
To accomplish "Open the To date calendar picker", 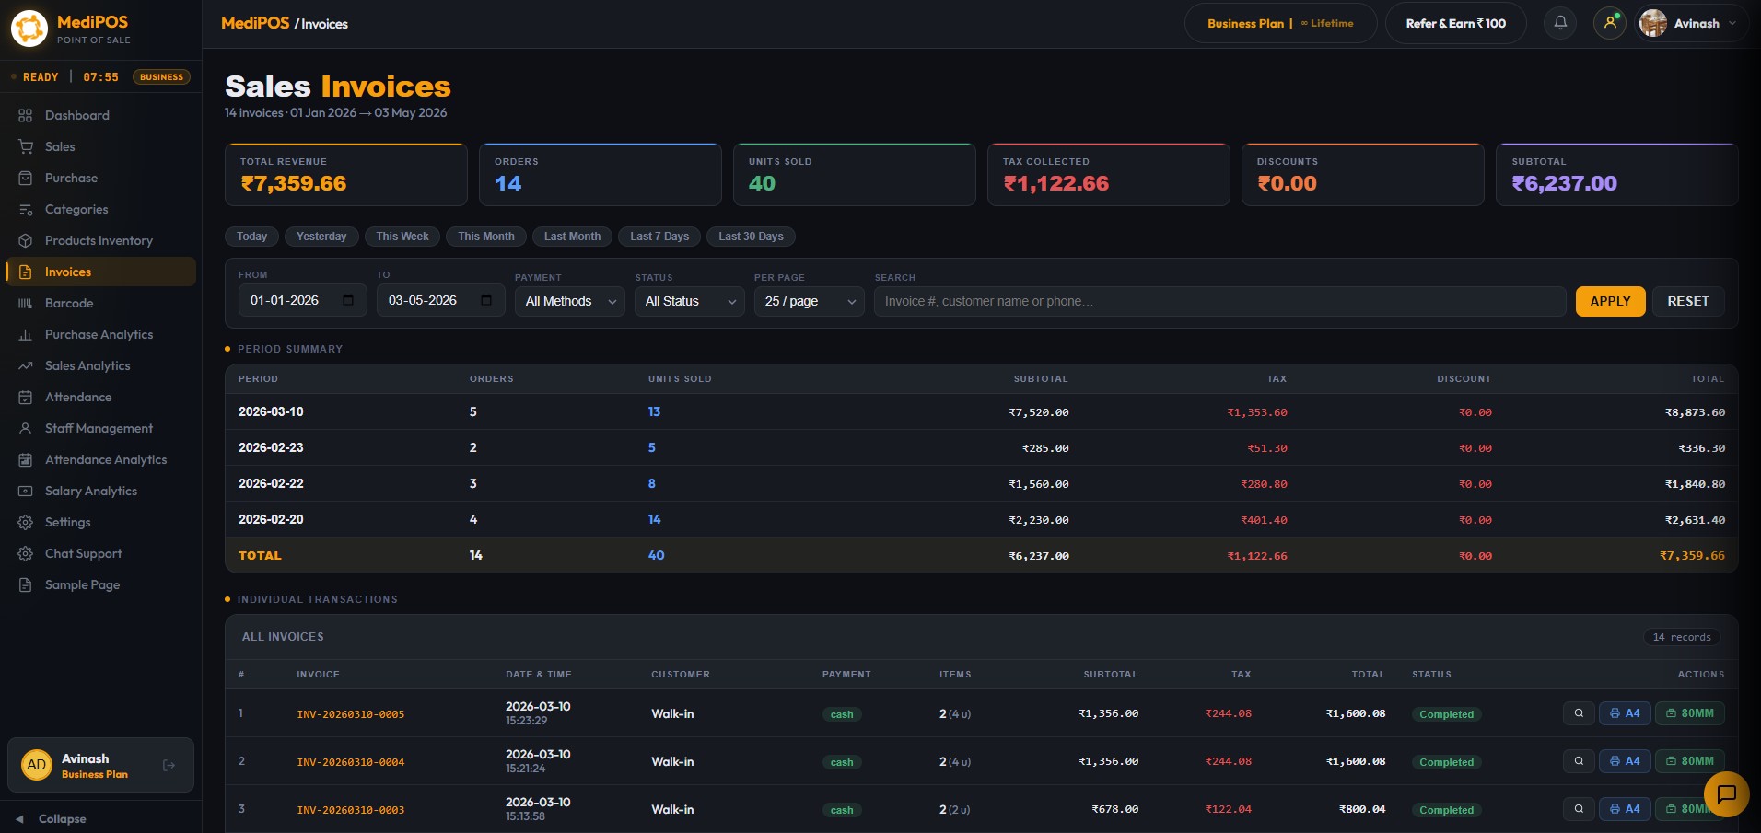I will point(486,300).
